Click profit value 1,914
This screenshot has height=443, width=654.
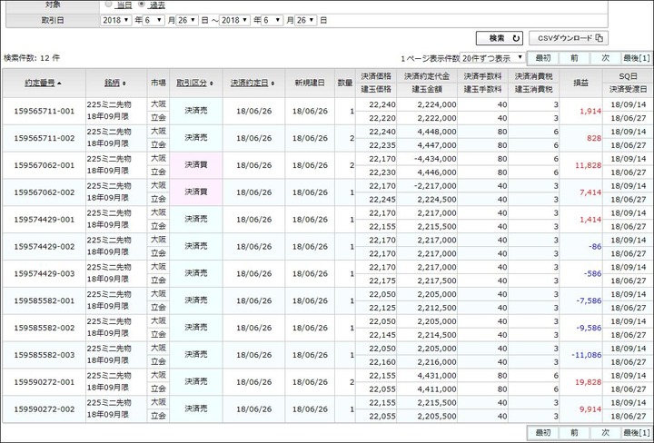point(590,112)
